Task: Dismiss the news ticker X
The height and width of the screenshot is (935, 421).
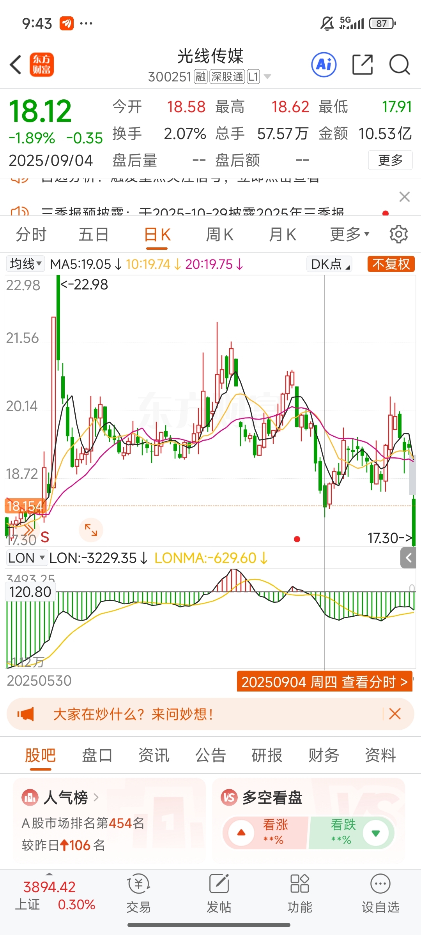Action: [x=405, y=197]
